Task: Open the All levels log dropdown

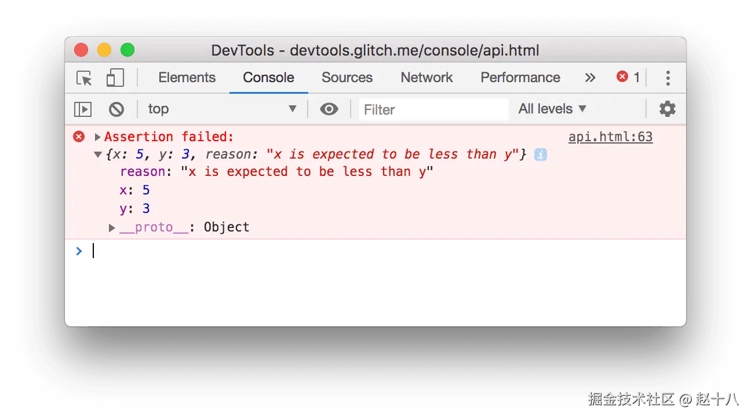Action: pyautogui.click(x=552, y=109)
